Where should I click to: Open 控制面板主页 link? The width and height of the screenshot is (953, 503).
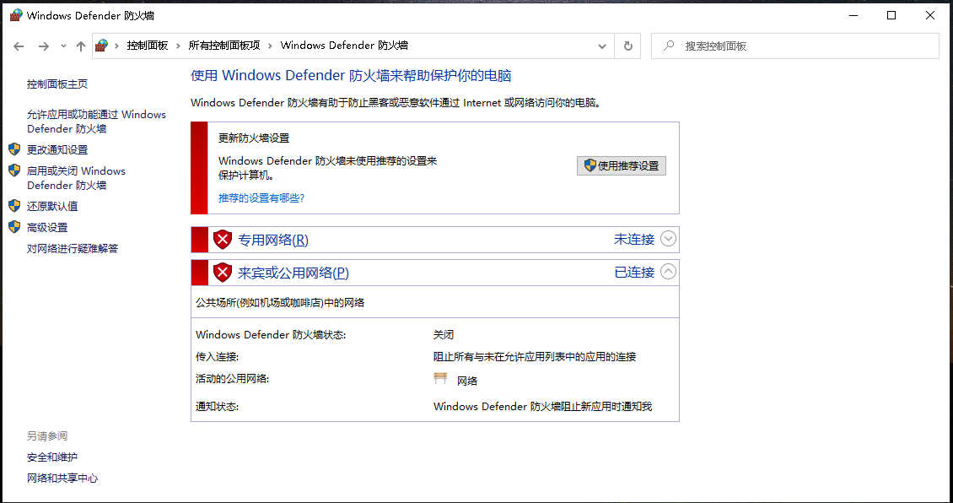(57, 84)
